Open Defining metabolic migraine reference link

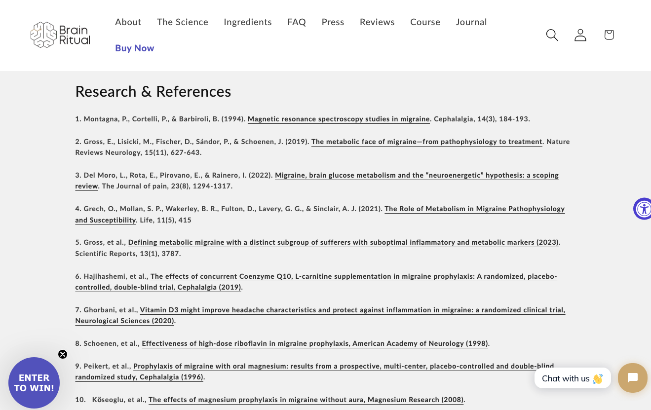click(344, 242)
